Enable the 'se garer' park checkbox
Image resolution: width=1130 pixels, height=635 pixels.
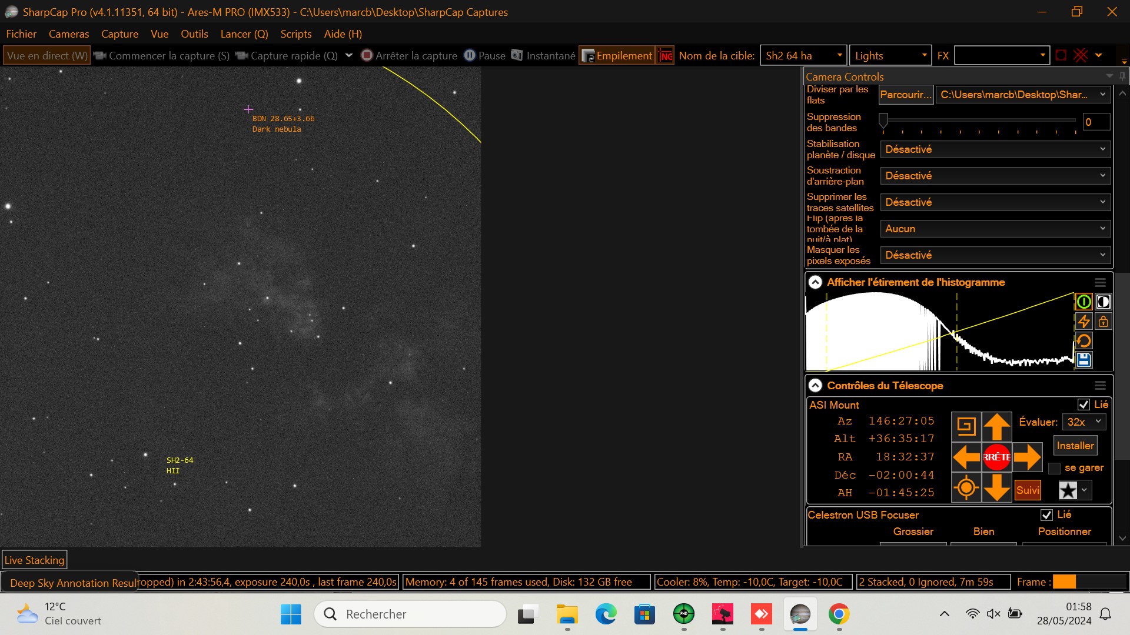coord(1055,469)
